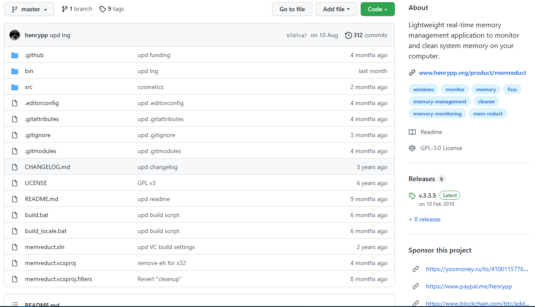
Task: Select the mem-reduct topic tag
Action: click(488, 113)
